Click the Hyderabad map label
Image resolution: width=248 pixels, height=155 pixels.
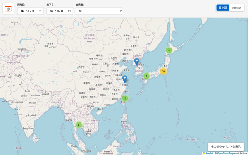30,115
